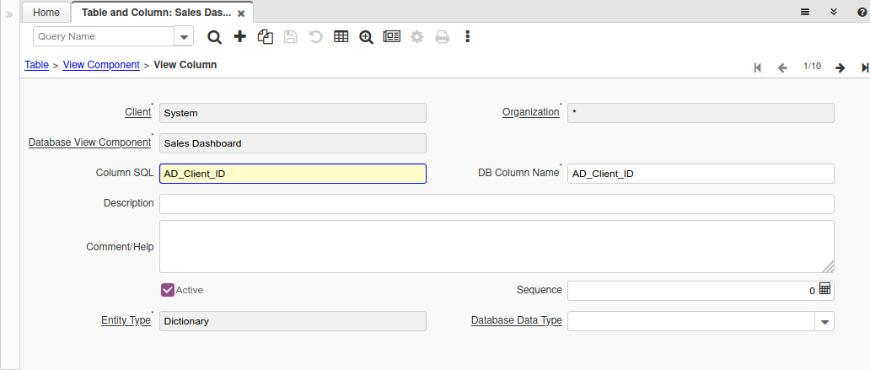The image size is (870, 370).
Task: Click the Copy record icon
Action: [x=265, y=37]
